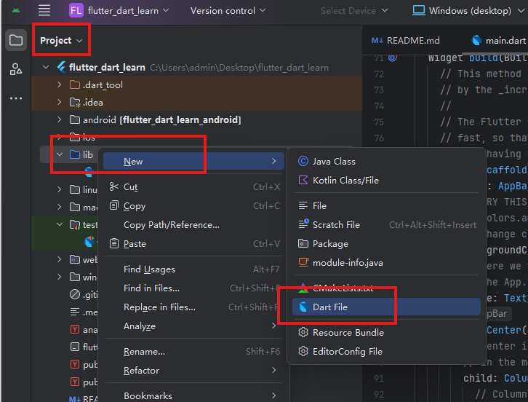Click the module-info.java cup icon
Viewport: 528px width, 402px height.
(x=303, y=262)
